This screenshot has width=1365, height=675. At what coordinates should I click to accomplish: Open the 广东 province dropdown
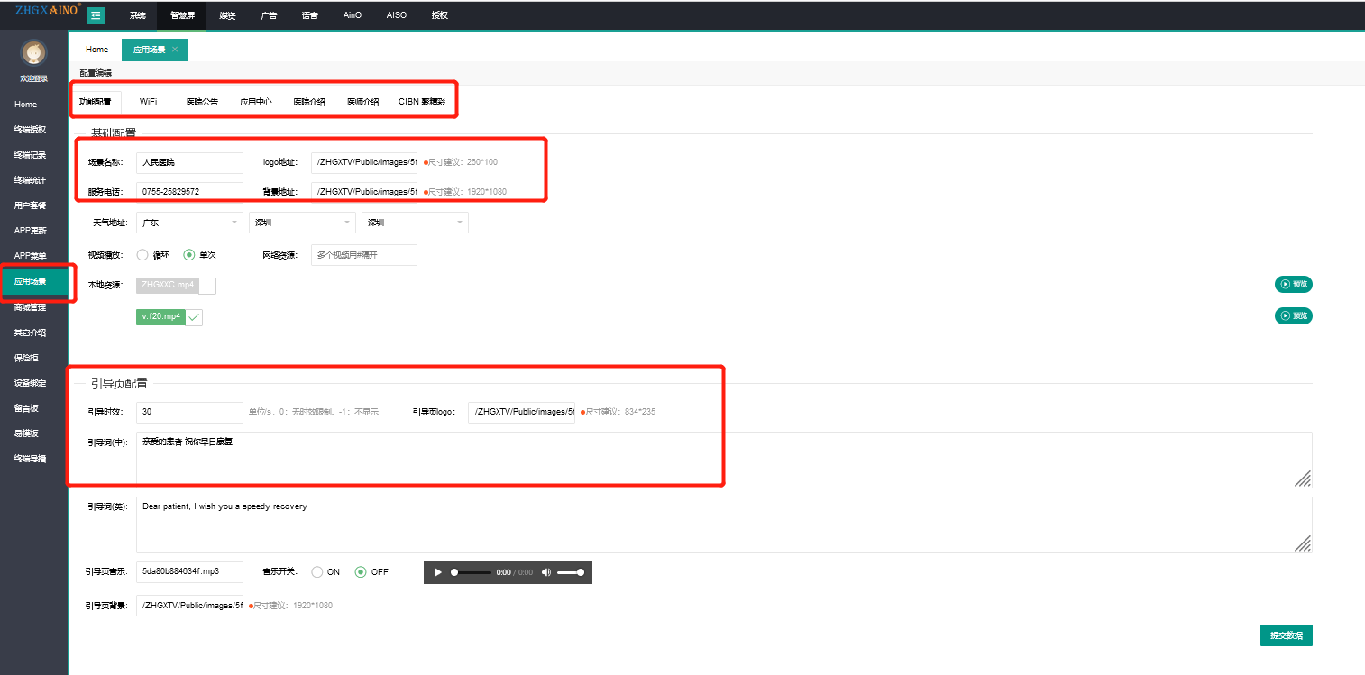click(x=189, y=223)
